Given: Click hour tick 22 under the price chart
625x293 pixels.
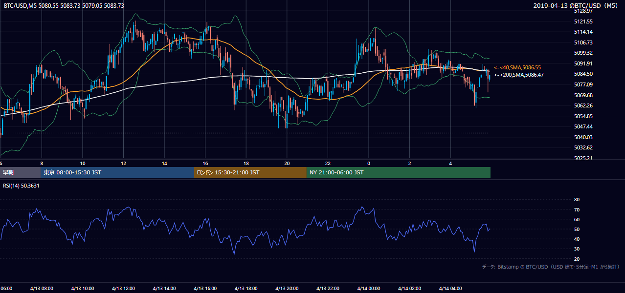Looking at the screenshot, I should [328, 164].
